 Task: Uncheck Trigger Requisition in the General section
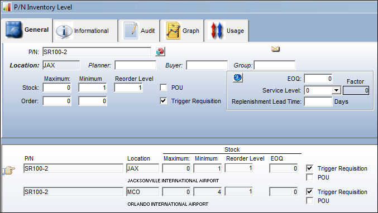(164, 101)
